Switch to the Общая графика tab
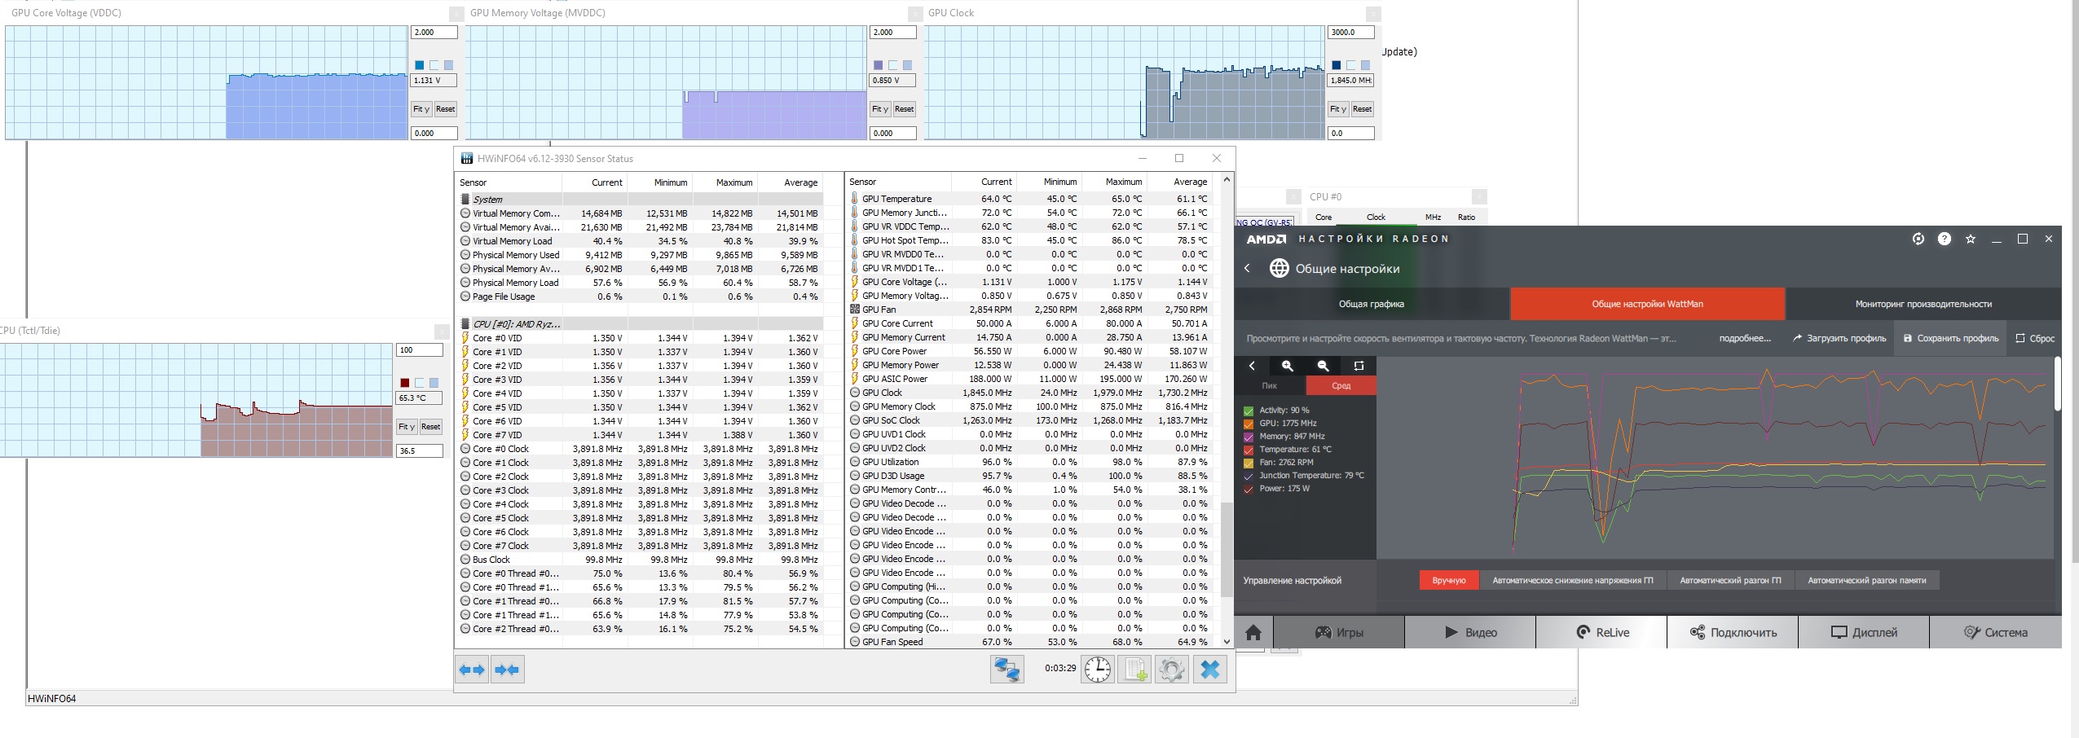 [x=1372, y=304]
